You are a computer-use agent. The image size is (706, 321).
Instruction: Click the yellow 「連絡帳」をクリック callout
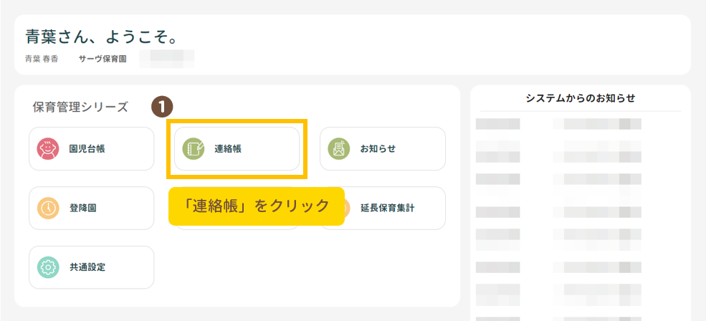coord(257,206)
